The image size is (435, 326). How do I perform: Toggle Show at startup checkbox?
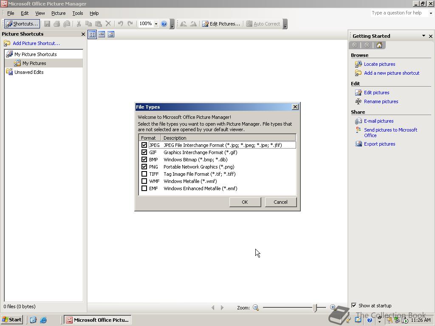[354, 305]
